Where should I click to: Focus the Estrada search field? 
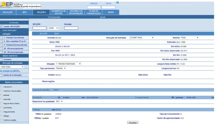click(71, 28)
